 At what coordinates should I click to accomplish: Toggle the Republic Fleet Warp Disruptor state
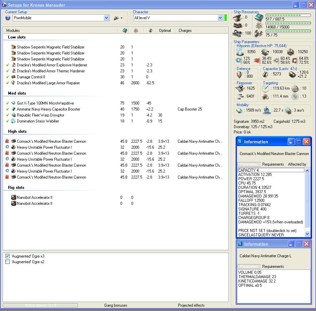point(7,115)
